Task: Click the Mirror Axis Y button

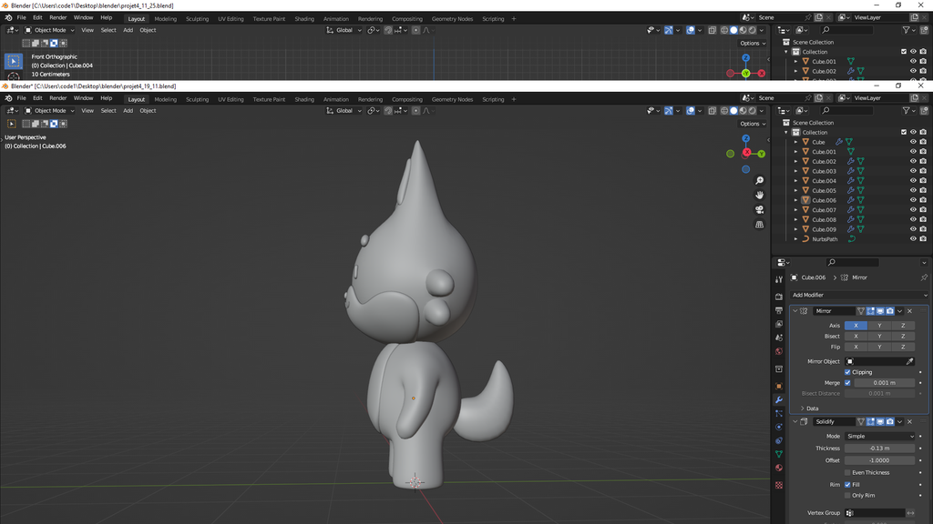Action: [x=879, y=325]
